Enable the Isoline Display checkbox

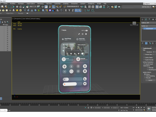click(x=144, y=58)
